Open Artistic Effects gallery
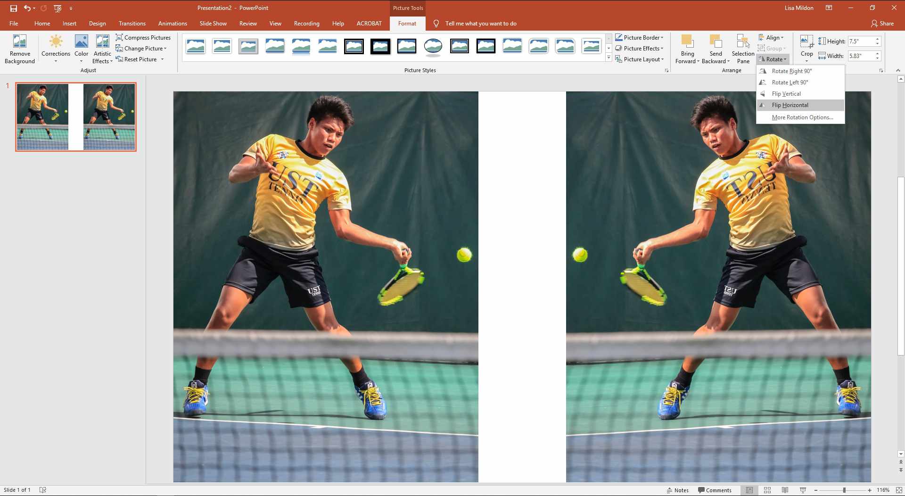Screen dimensions: 905x496 102,49
